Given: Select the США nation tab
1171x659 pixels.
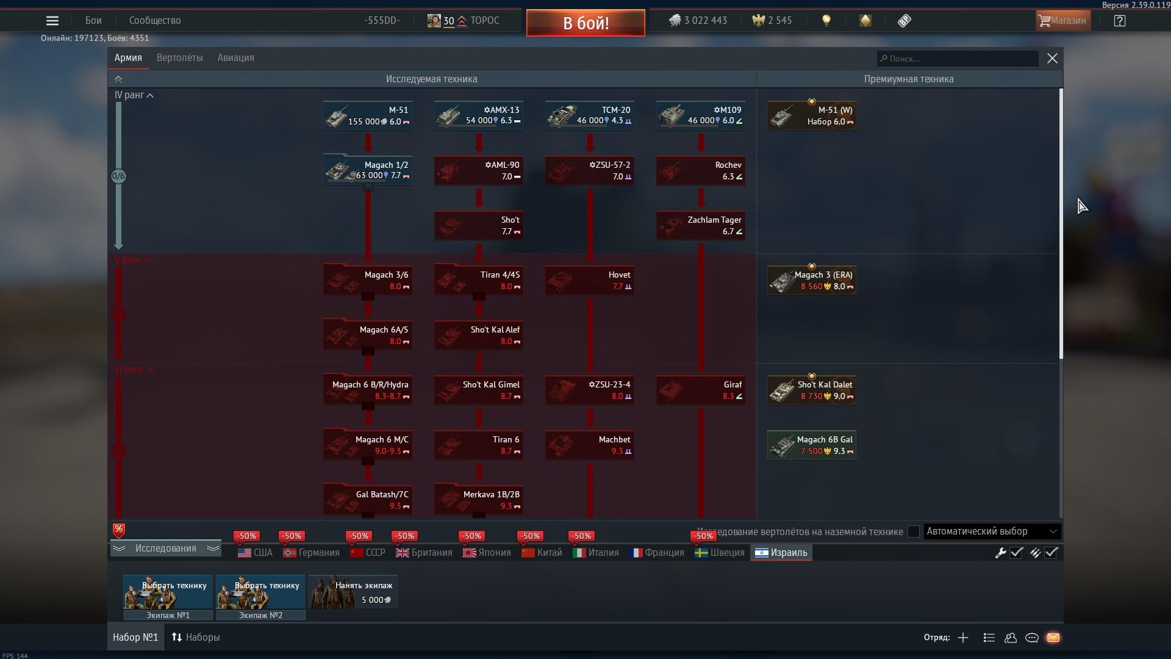Looking at the screenshot, I should click(256, 553).
